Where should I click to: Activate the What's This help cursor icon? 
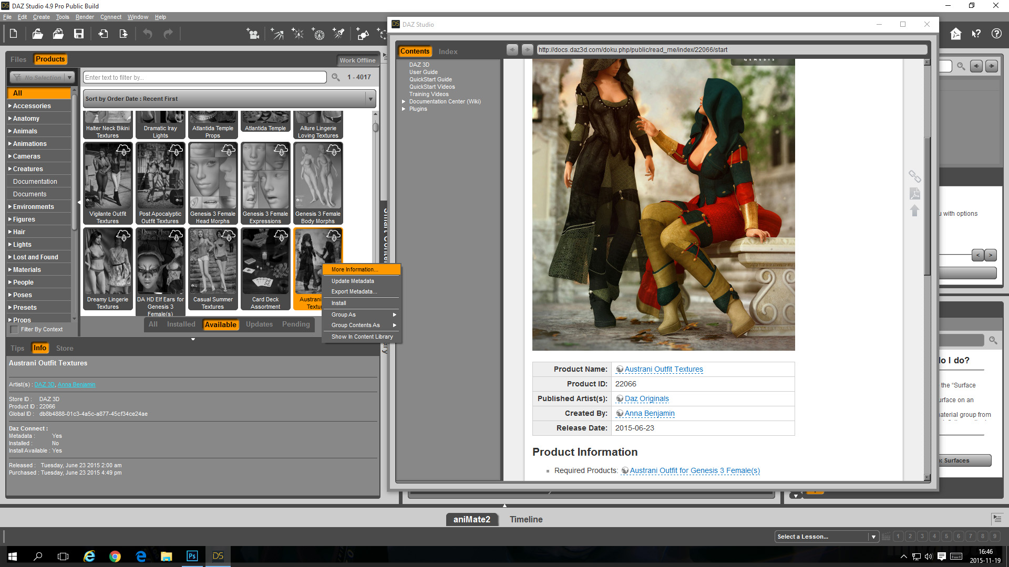click(x=976, y=34)
